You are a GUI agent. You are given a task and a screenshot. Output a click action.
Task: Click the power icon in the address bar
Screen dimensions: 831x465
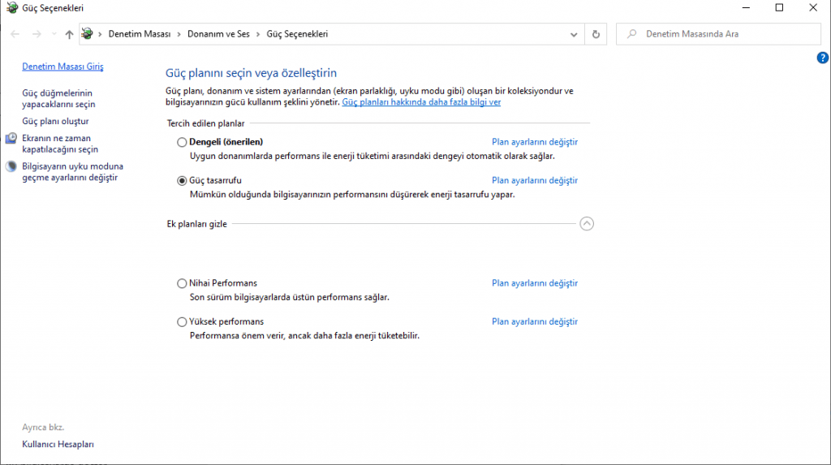(88, 34)
